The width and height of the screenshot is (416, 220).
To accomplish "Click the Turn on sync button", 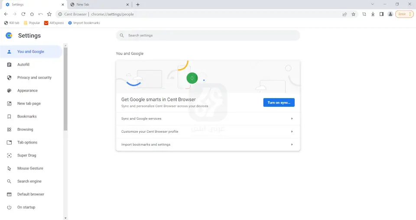I will (279, 102).
